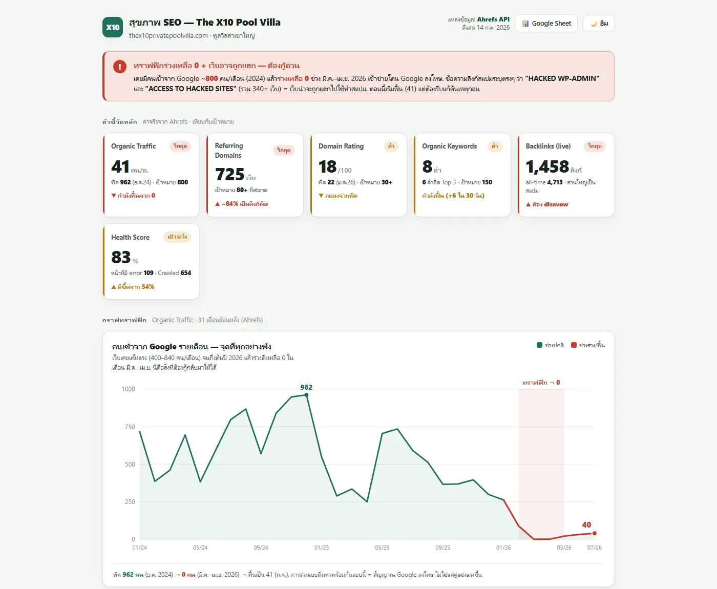Toggle the dark theme moon button
This screenshot has width=717, height=589.
[x=599, y=23]
